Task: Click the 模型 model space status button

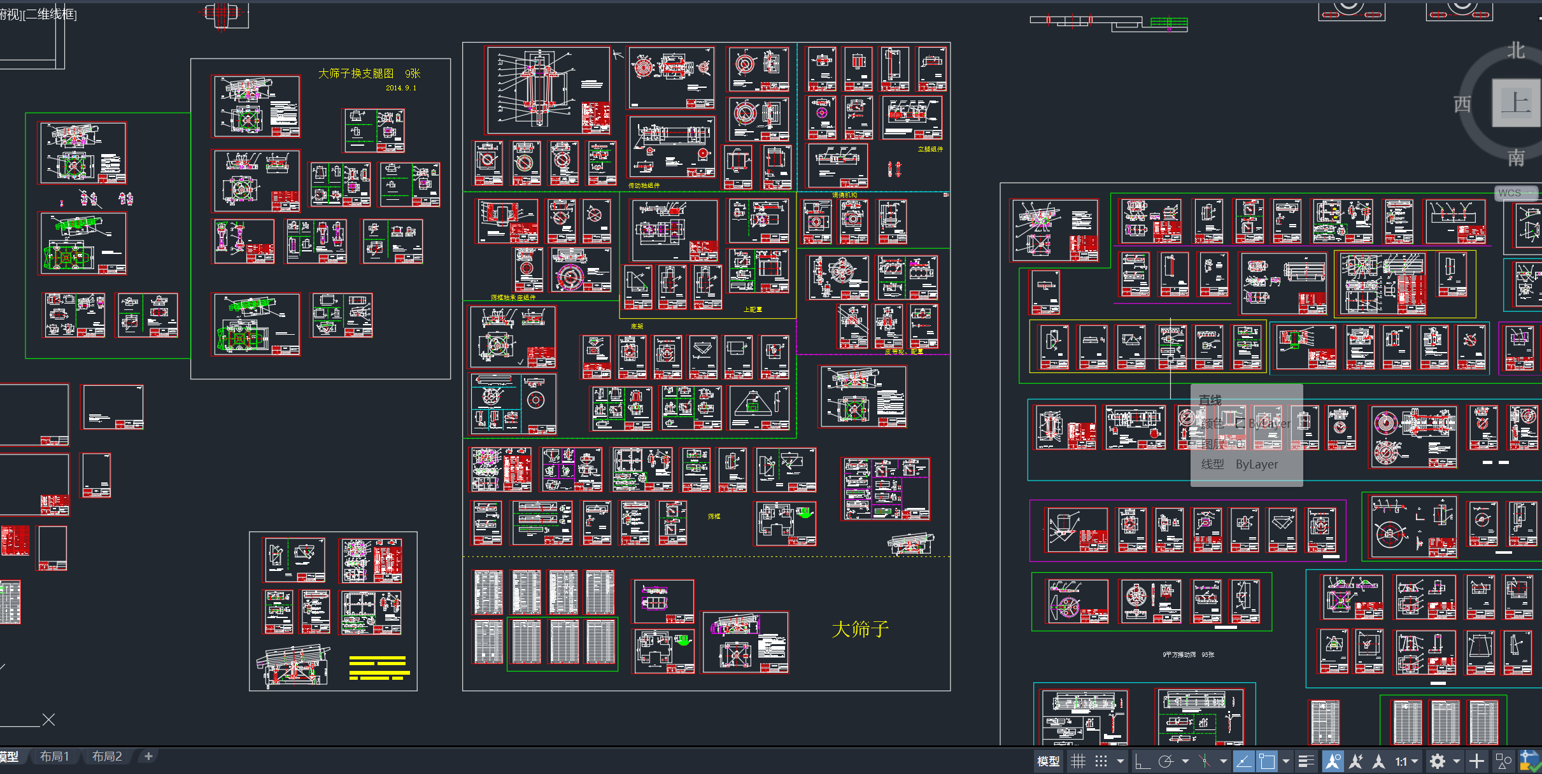Action: (x=1049, y=761)
